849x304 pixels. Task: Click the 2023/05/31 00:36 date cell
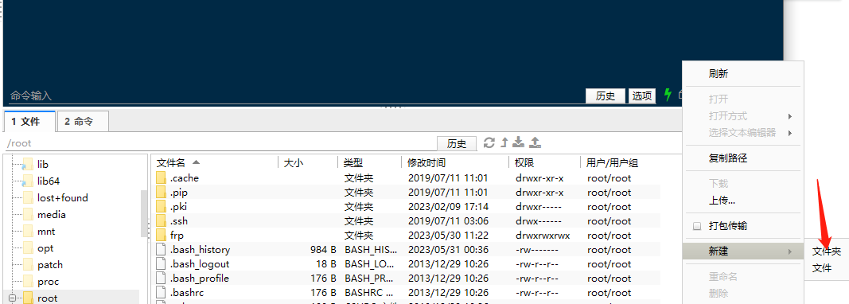(x=448, y=250)
